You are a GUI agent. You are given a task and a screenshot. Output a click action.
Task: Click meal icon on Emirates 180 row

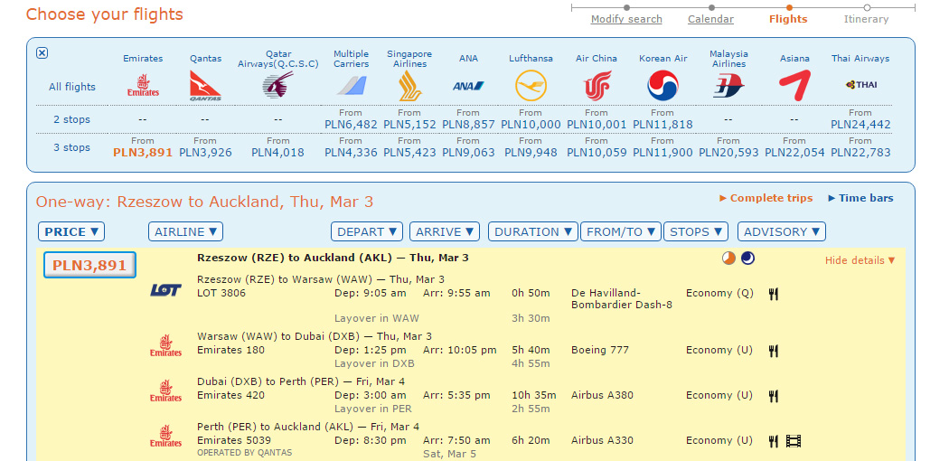(773, 351)
